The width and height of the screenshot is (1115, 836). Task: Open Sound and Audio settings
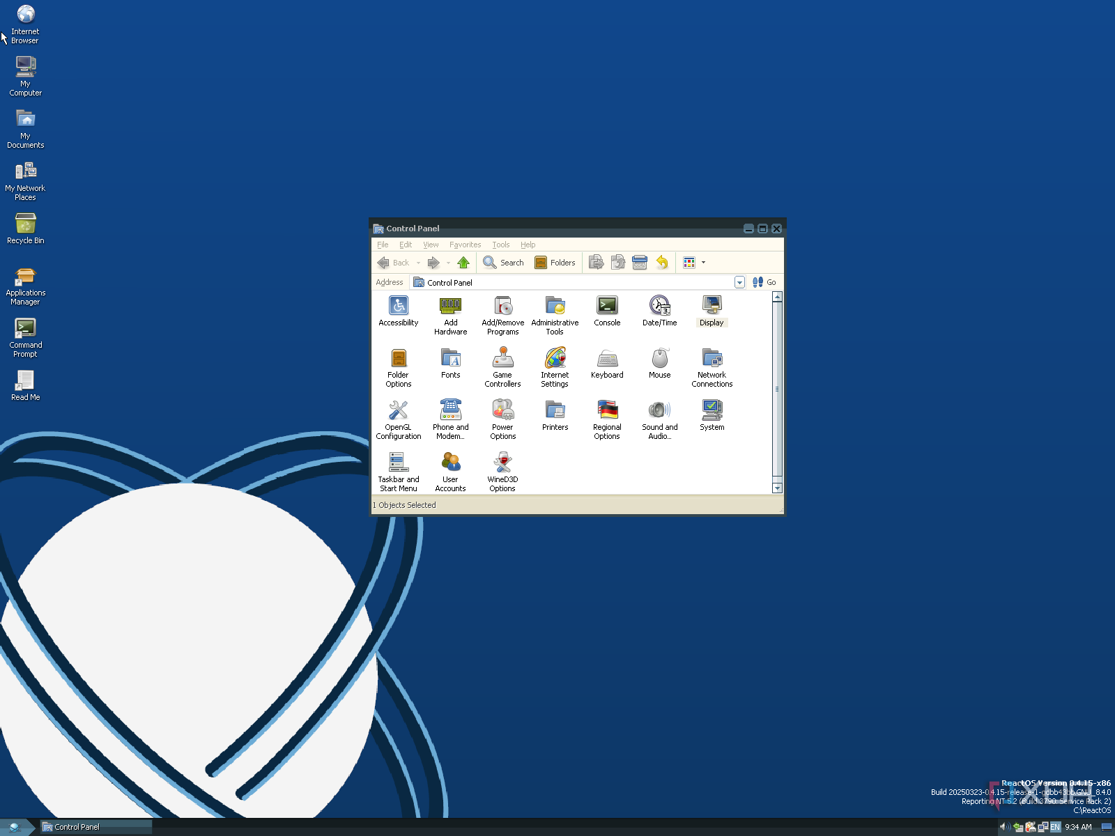click(659, 419)
